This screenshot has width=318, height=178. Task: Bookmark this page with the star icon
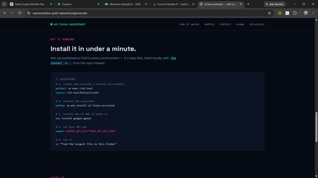(x=269, y=13)
